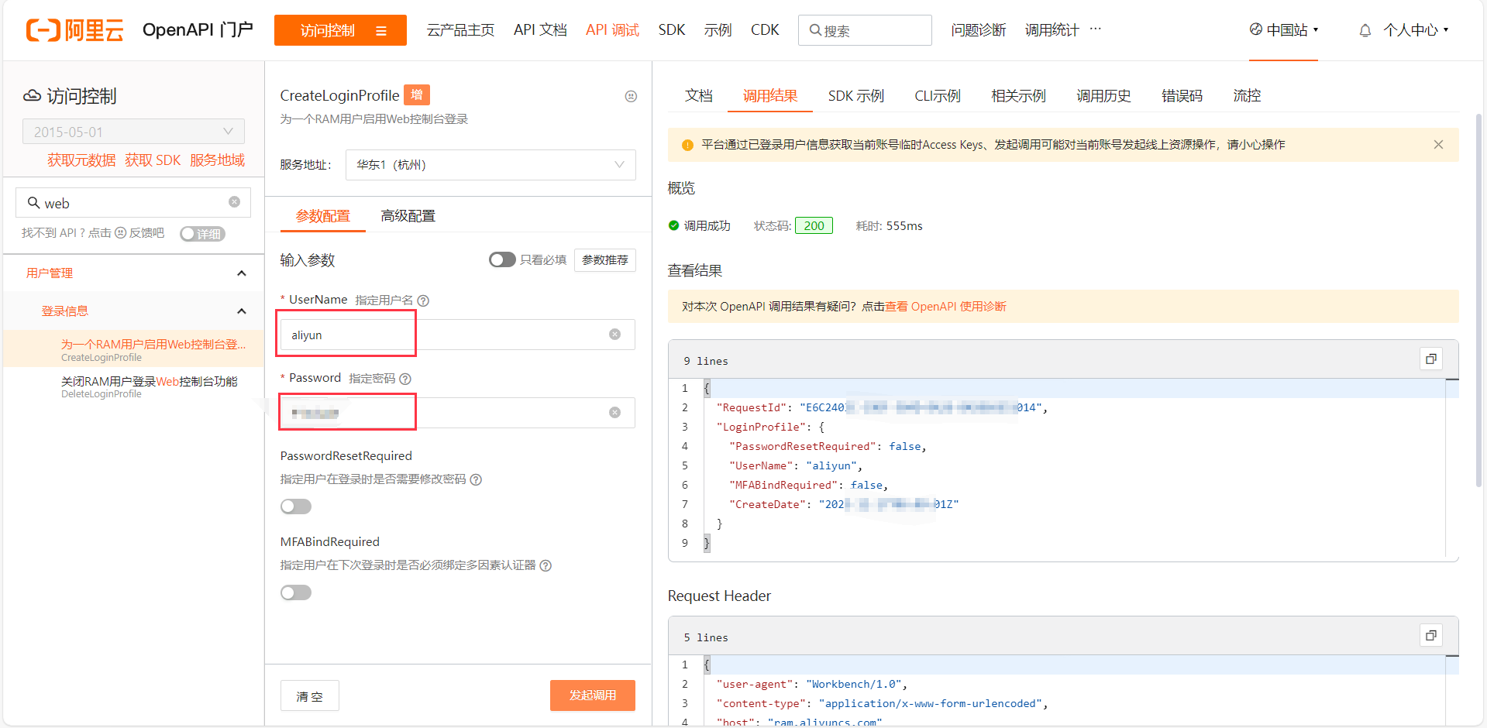1487x728 pixels.
Task: Click the 服务地域 link
Action: (x=217, y=160)
